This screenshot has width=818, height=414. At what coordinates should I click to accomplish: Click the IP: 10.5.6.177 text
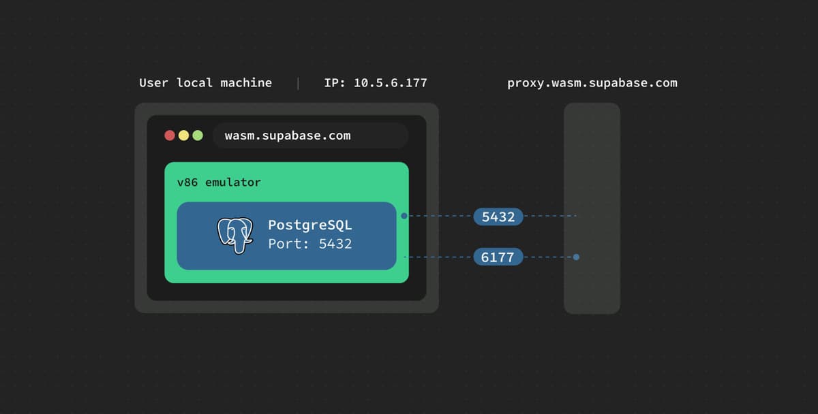point(375,82)
